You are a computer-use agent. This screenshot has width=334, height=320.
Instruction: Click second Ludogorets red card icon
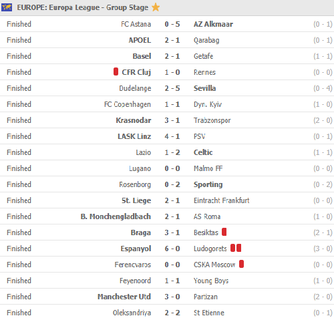point(239,248)
